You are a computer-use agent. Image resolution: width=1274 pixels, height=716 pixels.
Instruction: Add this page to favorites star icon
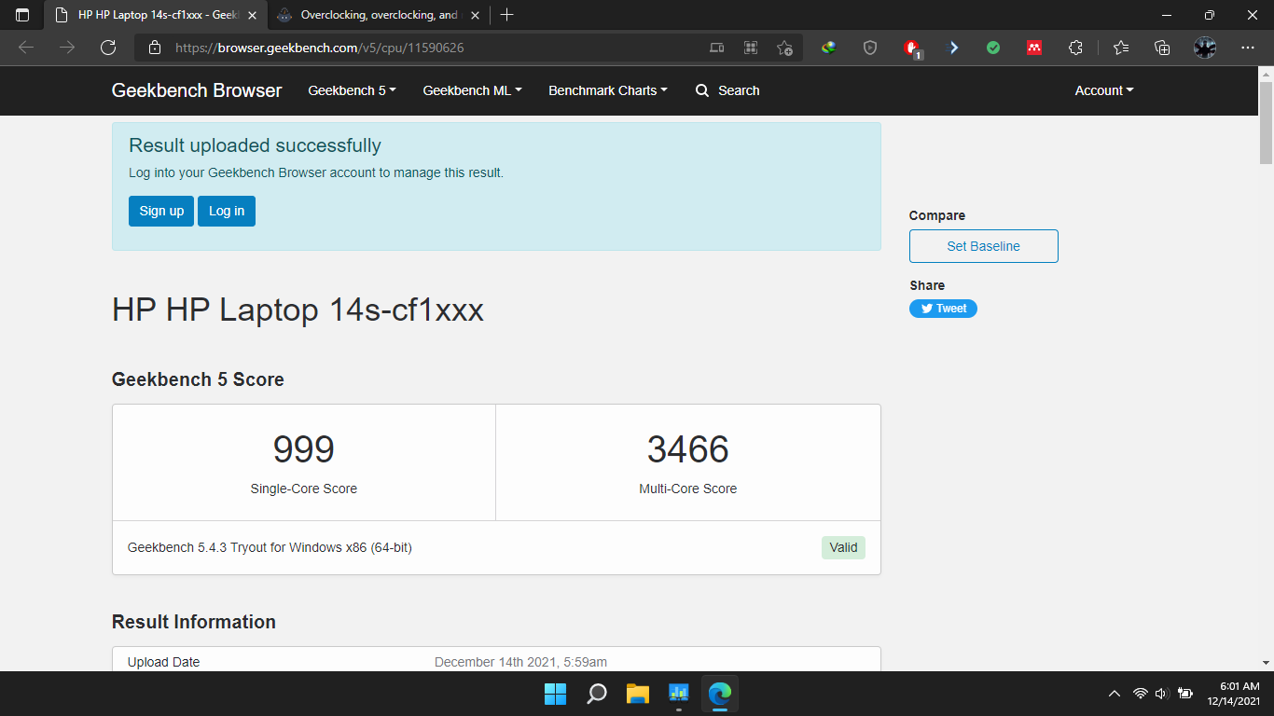point(785,48)
